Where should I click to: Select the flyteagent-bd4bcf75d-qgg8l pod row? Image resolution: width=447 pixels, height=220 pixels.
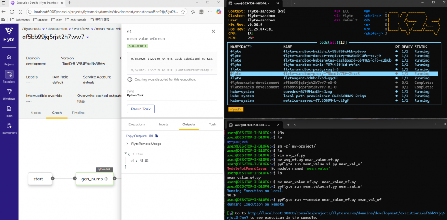click(334, 78)
